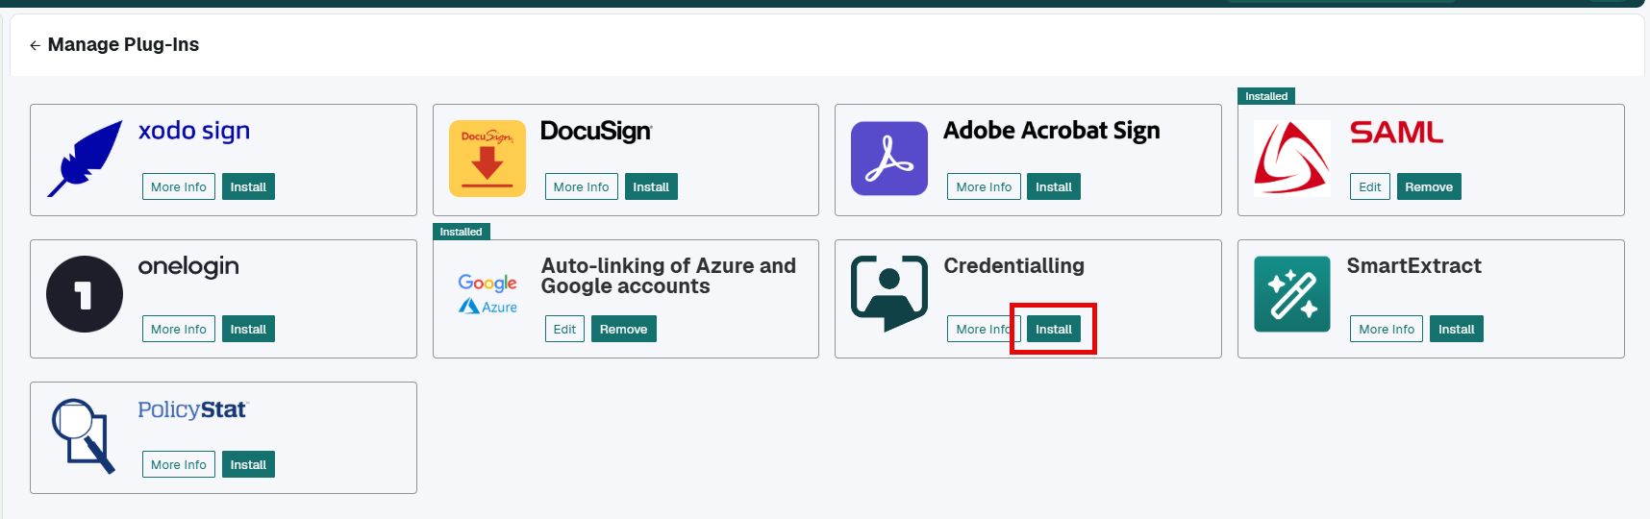Click the xodo sign title text
The height and width of the screenshot is (519, 1650).
(194, 131)
